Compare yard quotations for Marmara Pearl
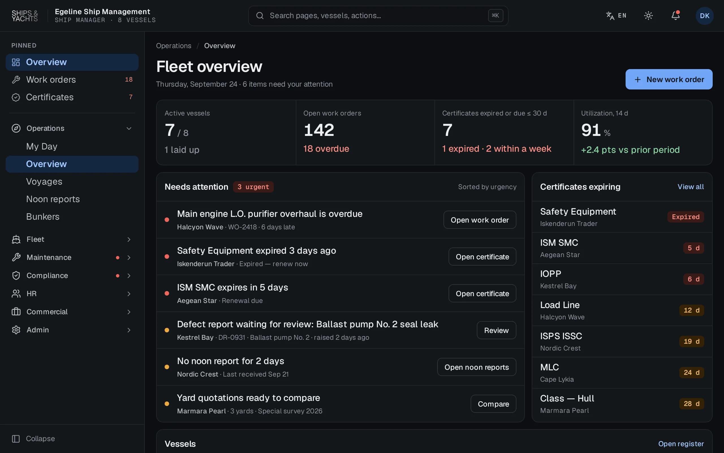The width and height of the screenshot is (724, 453). click(x=493, y=404)
